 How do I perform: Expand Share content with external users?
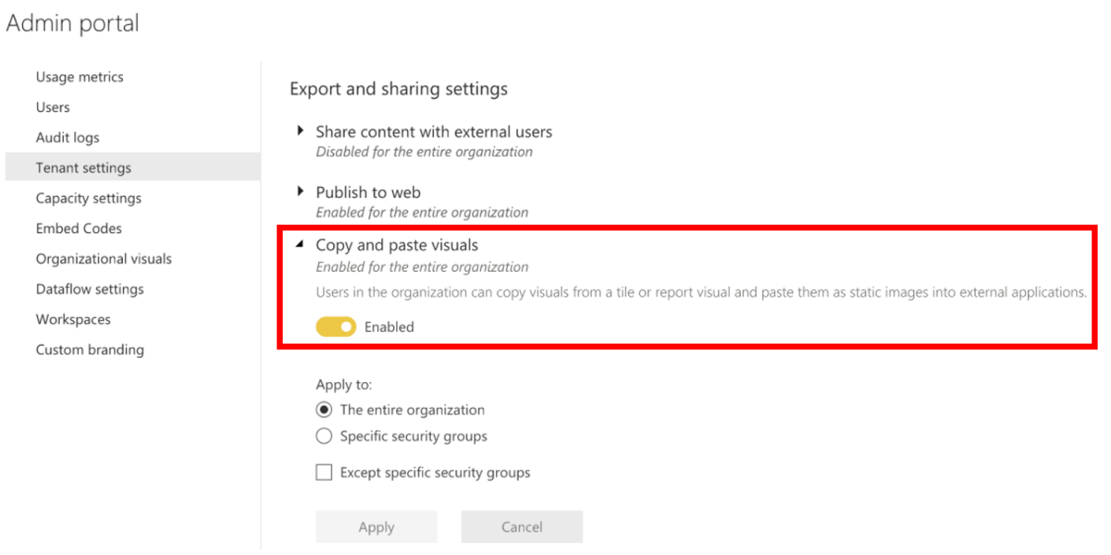[433, 131]
